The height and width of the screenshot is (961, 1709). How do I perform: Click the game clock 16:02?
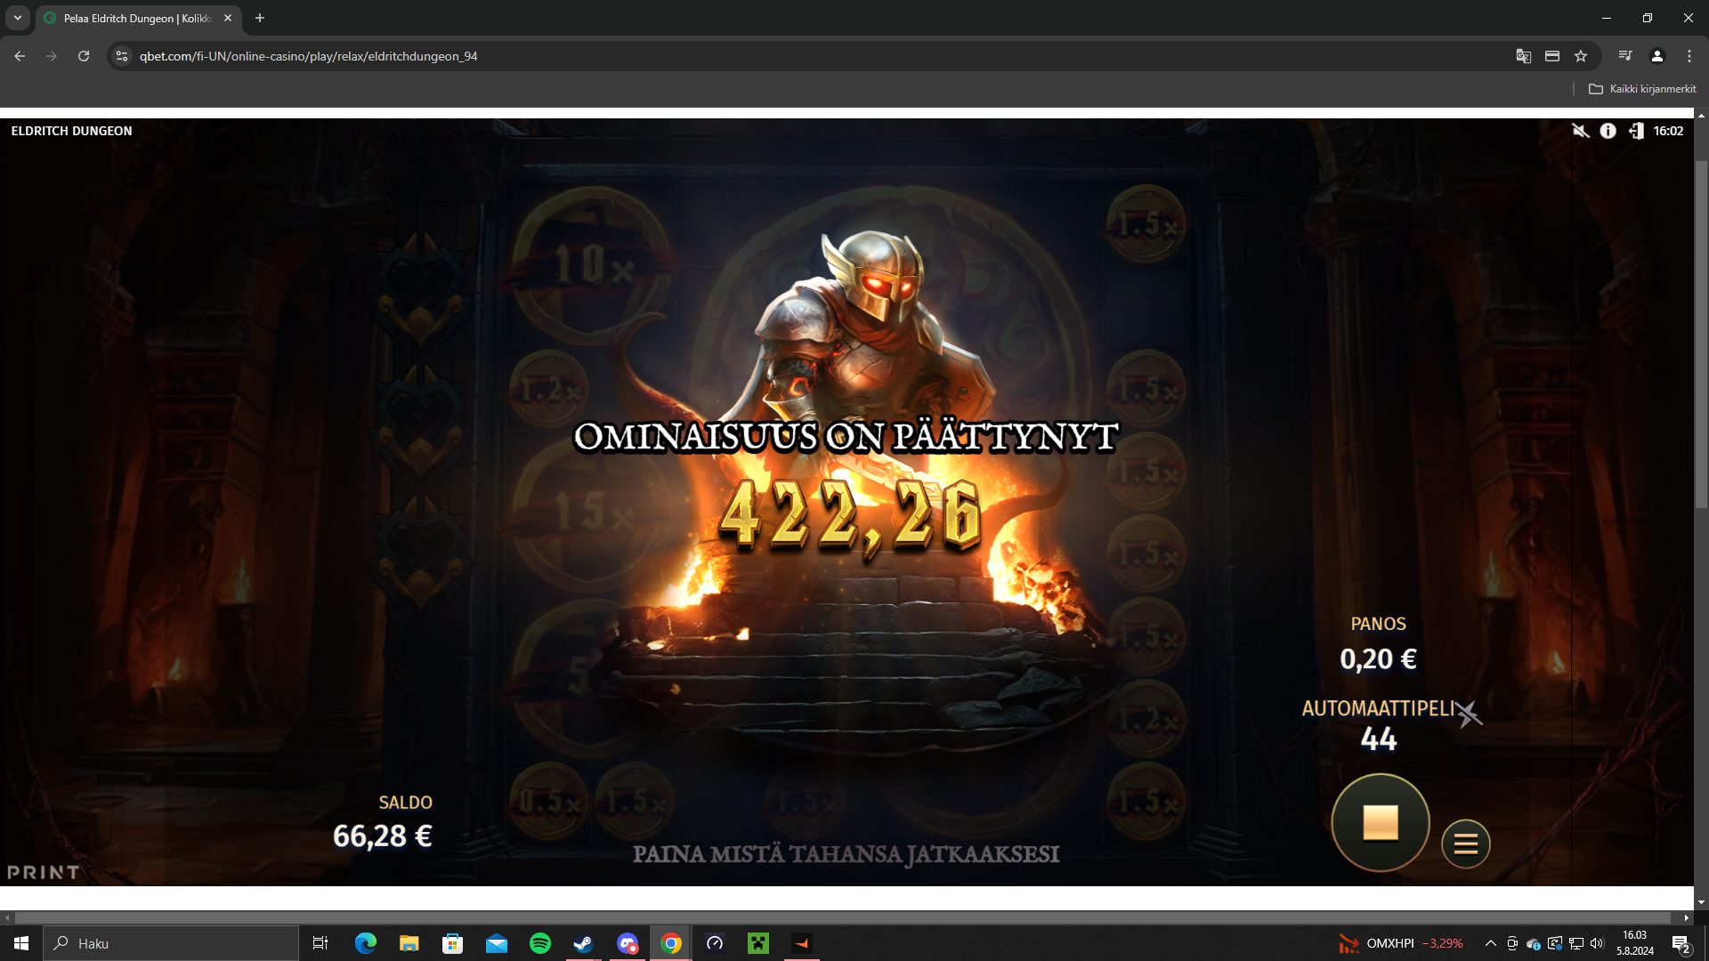point(1668,131)
